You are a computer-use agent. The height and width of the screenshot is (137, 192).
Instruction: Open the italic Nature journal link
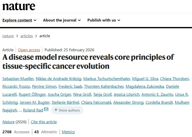(x=8, y=122)
